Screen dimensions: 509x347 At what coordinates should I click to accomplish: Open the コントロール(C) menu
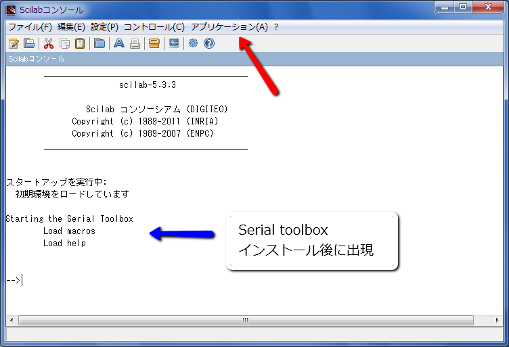click(154, 27)
